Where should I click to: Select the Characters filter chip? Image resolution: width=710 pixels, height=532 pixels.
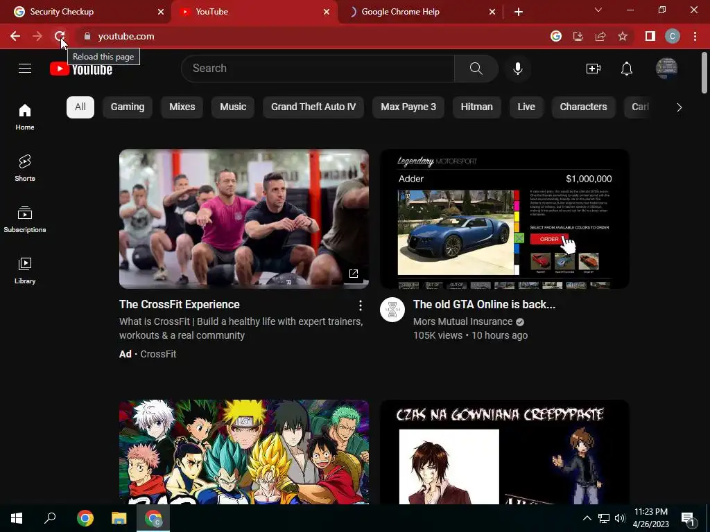[583, 107]
